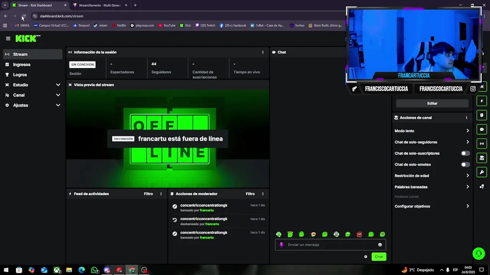Open the bookmarks apps grid icon
The width and height of the screenshot is (490, 275).
[x=5, y=26]
